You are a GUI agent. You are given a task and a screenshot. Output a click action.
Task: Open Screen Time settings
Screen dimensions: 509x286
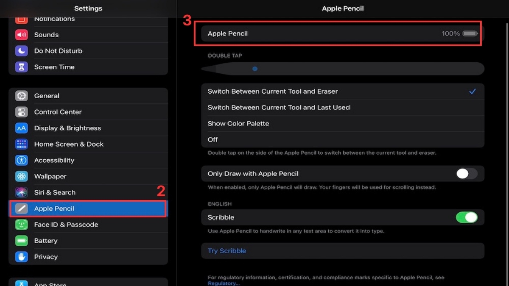pos(88,67)
